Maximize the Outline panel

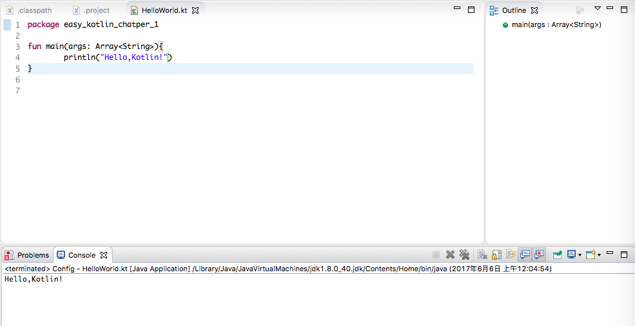[x=623, y=10]
